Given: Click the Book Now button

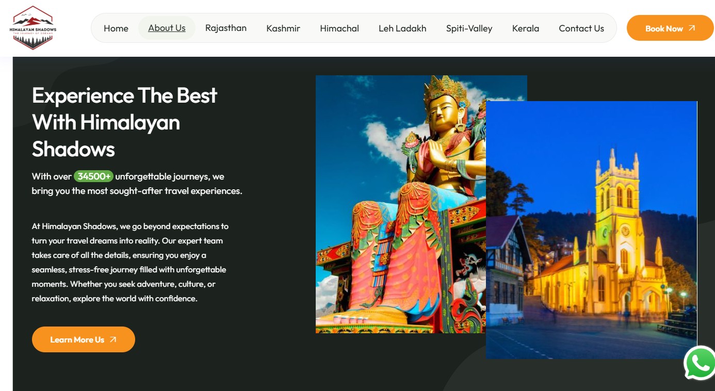Looking at the screenshot, I should click(x=670, y=28).
